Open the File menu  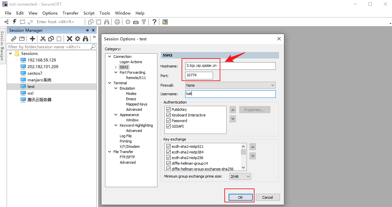click(x=8, y=13)
